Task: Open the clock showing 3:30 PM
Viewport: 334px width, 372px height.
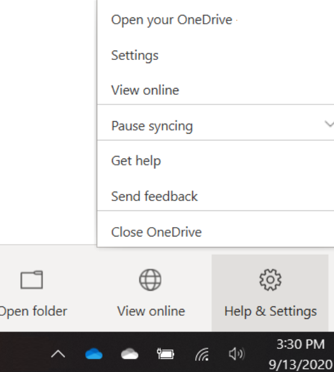Action: (300, 345)
